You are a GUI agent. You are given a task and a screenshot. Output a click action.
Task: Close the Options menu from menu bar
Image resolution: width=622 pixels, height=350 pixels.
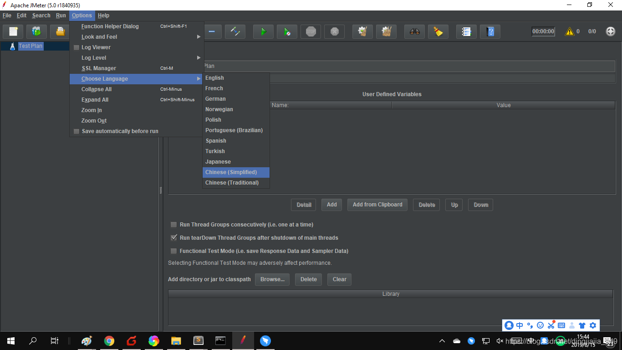coord(82,15)
